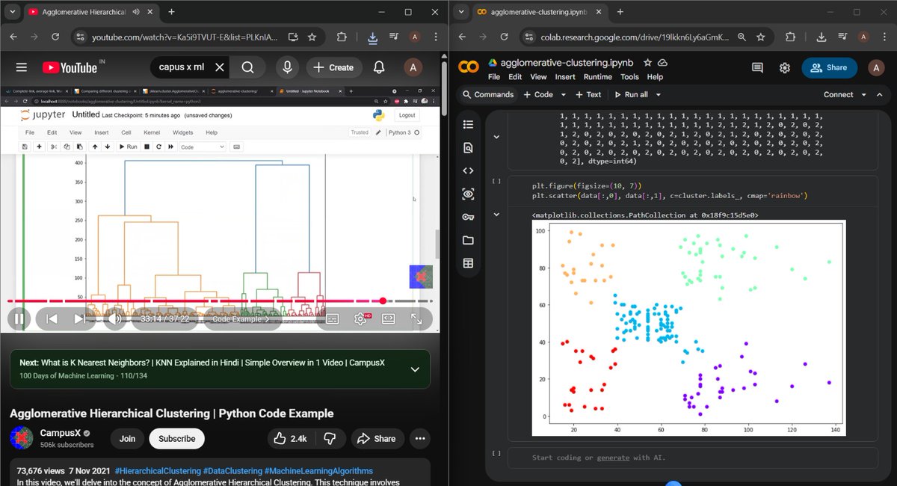This screenshot has width=897, height=486.
Task: Toggle theater mode in YouTube player
Action: click(x=389, y=319)
